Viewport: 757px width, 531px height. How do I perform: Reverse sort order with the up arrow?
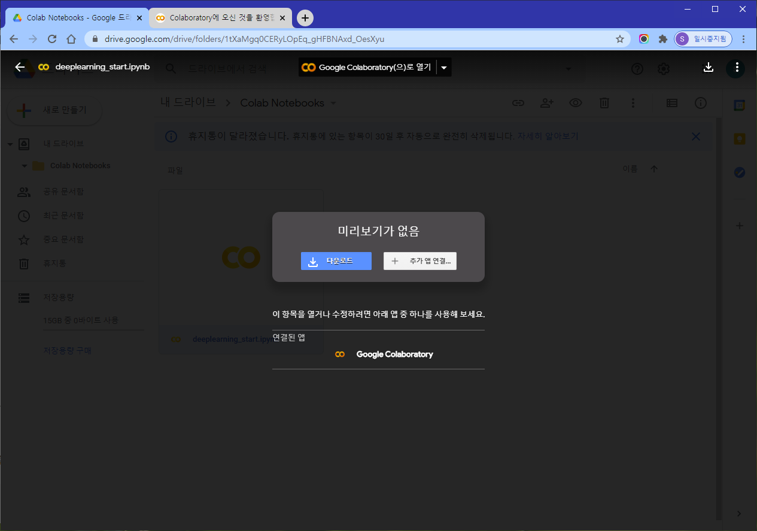pos(654,169)
